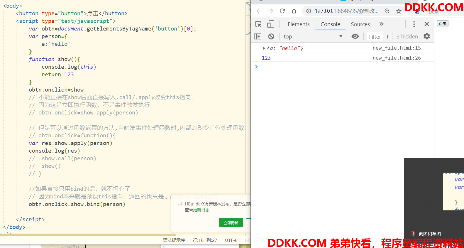Show more DevTools tabs chevron
The width and height of the screenshot is (464, 248).
382,24
